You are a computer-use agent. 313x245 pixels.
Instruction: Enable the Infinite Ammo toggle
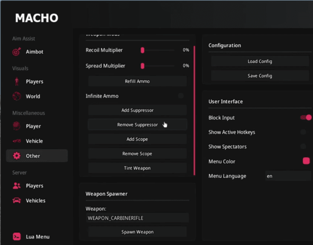pos(181,96)
